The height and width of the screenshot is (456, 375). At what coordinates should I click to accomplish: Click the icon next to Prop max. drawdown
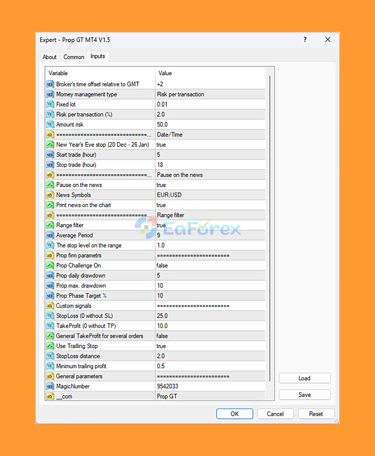pos(50,286)
